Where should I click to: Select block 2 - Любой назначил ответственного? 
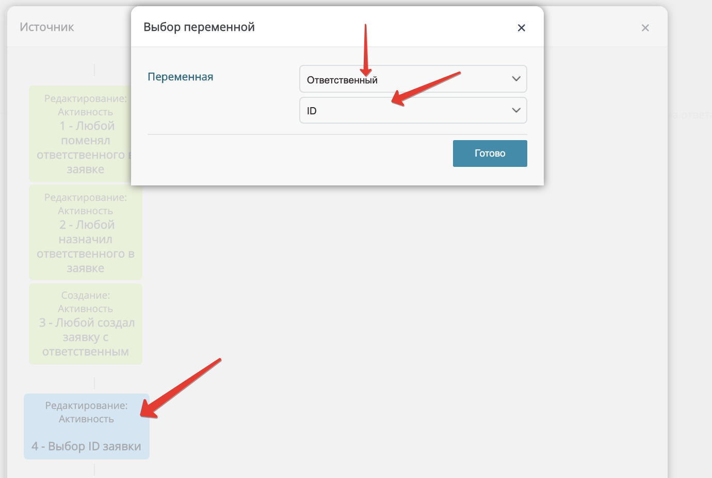(86, 232)
